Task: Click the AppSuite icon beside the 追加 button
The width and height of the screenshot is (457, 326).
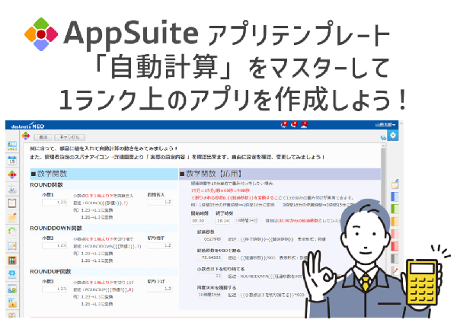Action: pyautogui.click(x=26, y=136)
